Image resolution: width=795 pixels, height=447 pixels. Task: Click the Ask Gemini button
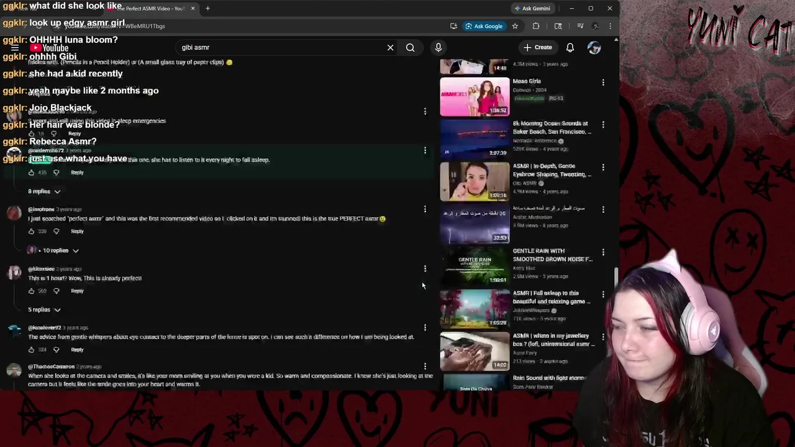532,8
